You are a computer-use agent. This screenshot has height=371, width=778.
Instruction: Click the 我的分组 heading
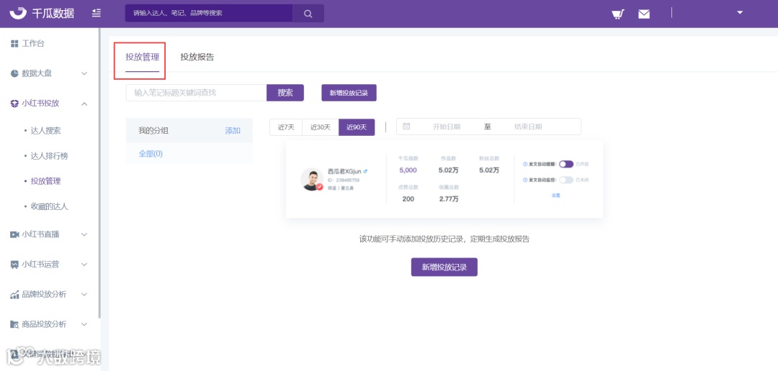[x=153, y=131]
